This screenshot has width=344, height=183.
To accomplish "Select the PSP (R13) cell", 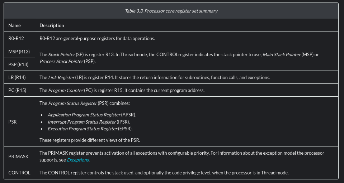I will [x=18, y=64].
